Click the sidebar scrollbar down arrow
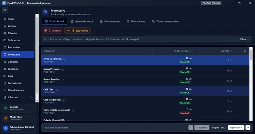 [37, 101]
